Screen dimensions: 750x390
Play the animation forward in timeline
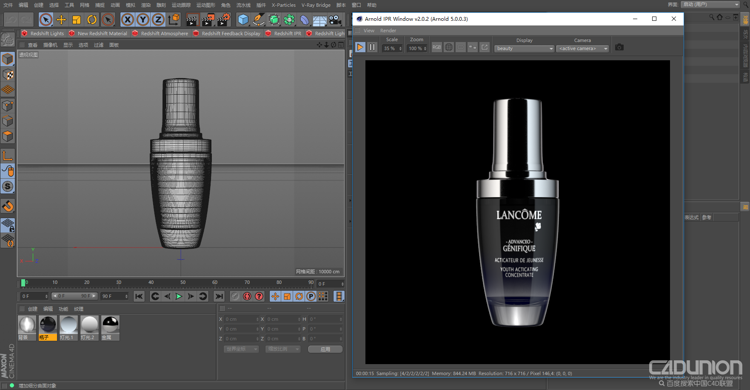tap(179, 296)
